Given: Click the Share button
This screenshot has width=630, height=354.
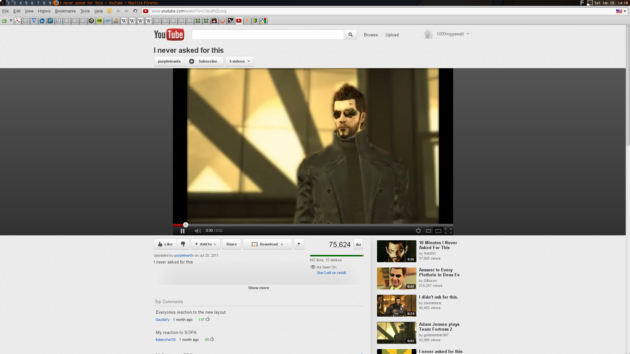Looking at the screenshot, I should 231,244.
